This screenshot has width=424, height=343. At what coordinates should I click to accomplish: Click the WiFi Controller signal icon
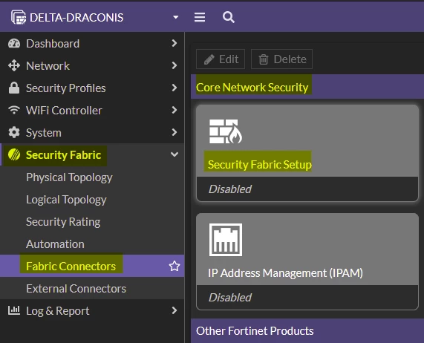point(14,110)
